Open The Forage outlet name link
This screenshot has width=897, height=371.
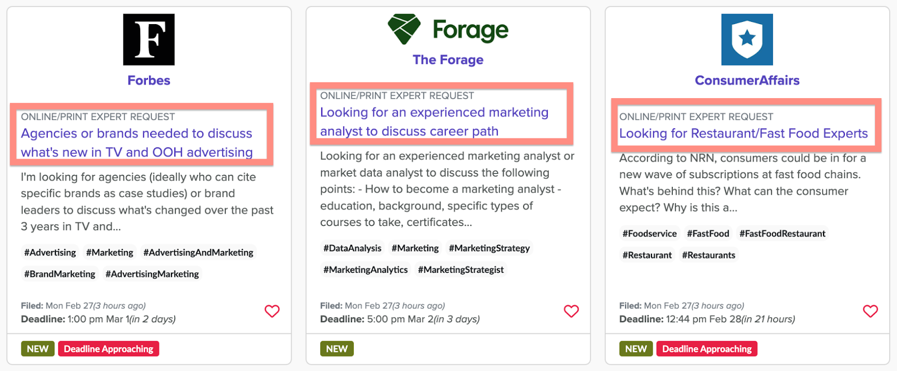tap(448, 59)
